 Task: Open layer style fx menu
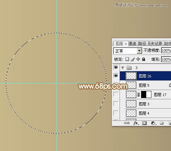(136, 123)
